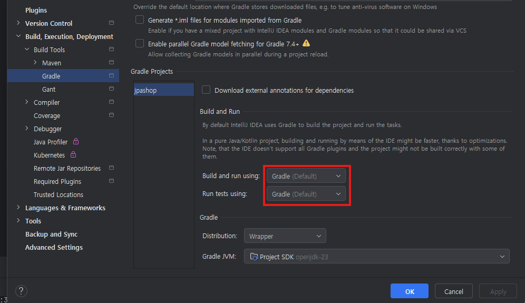Open the Gant settings page

point(48,90)
